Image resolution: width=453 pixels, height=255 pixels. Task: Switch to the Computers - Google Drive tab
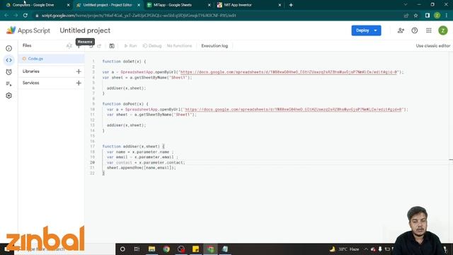pyautogui.click(x=33, y=5)
